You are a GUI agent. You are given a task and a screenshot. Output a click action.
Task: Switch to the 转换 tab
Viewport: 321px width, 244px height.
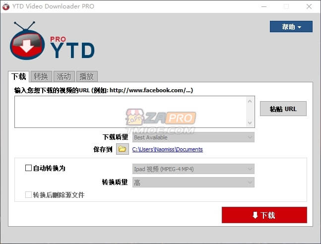pos(41,76)
